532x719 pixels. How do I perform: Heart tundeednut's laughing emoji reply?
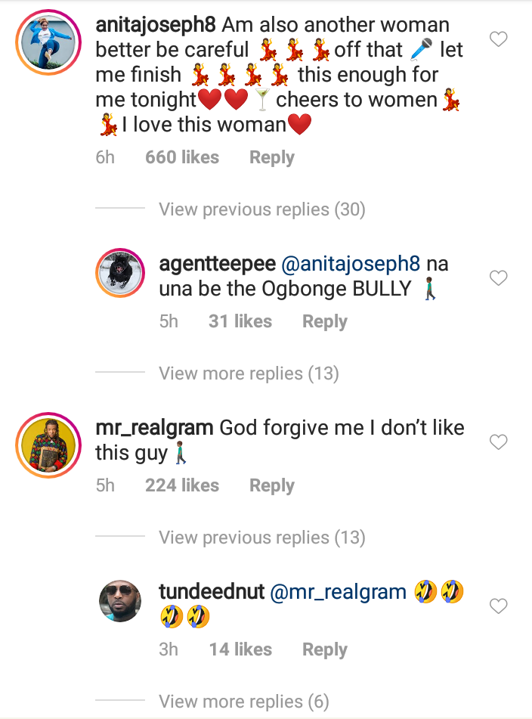[498, 606]
